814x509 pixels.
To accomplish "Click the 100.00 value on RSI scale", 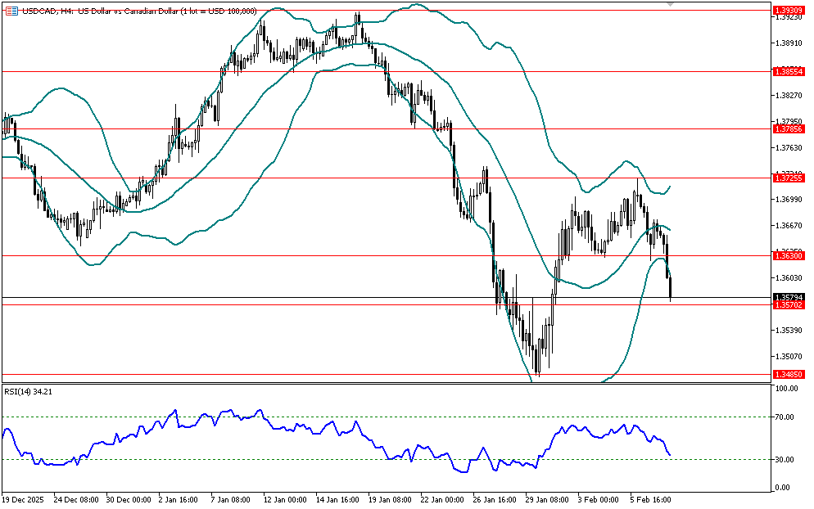I will coord(788,389).
